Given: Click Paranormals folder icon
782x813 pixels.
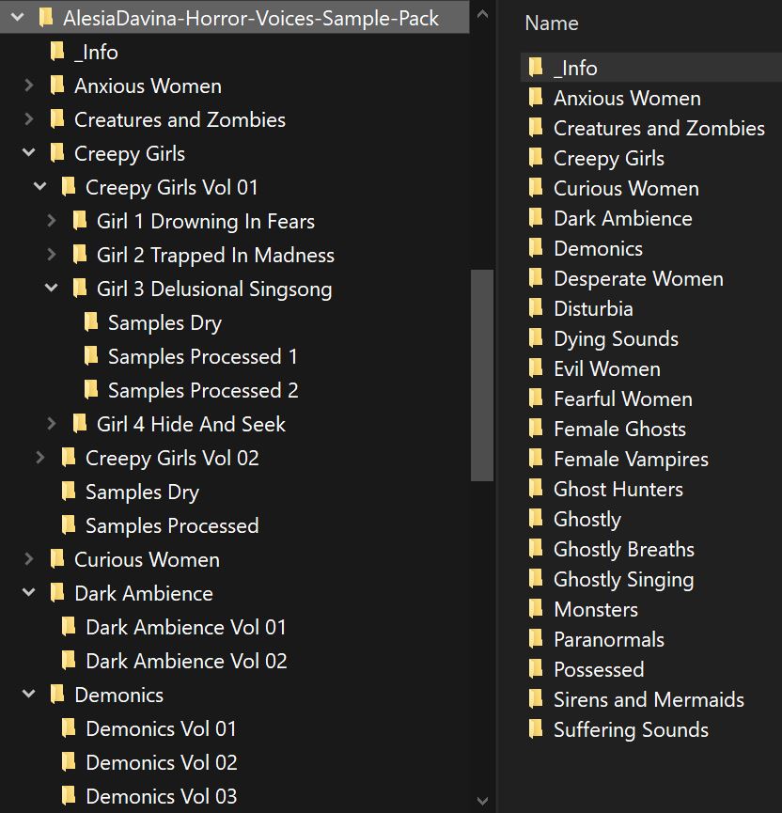Looking at the screenshot, I should pos(536,638).
